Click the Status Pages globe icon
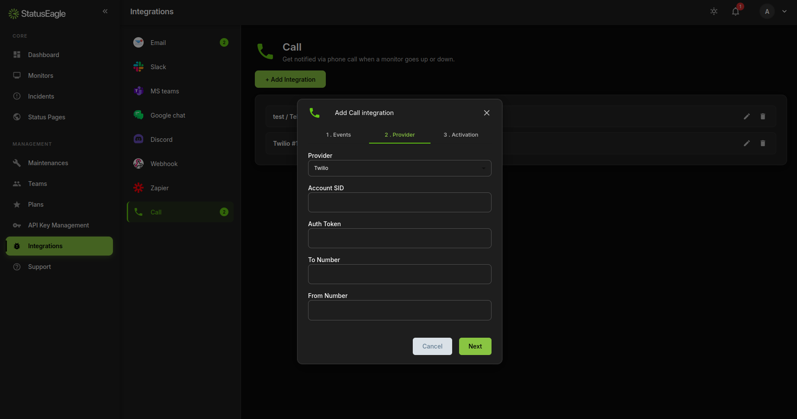Image resolution: width=797 pixels, height=419 pixels. pos(17,117)
